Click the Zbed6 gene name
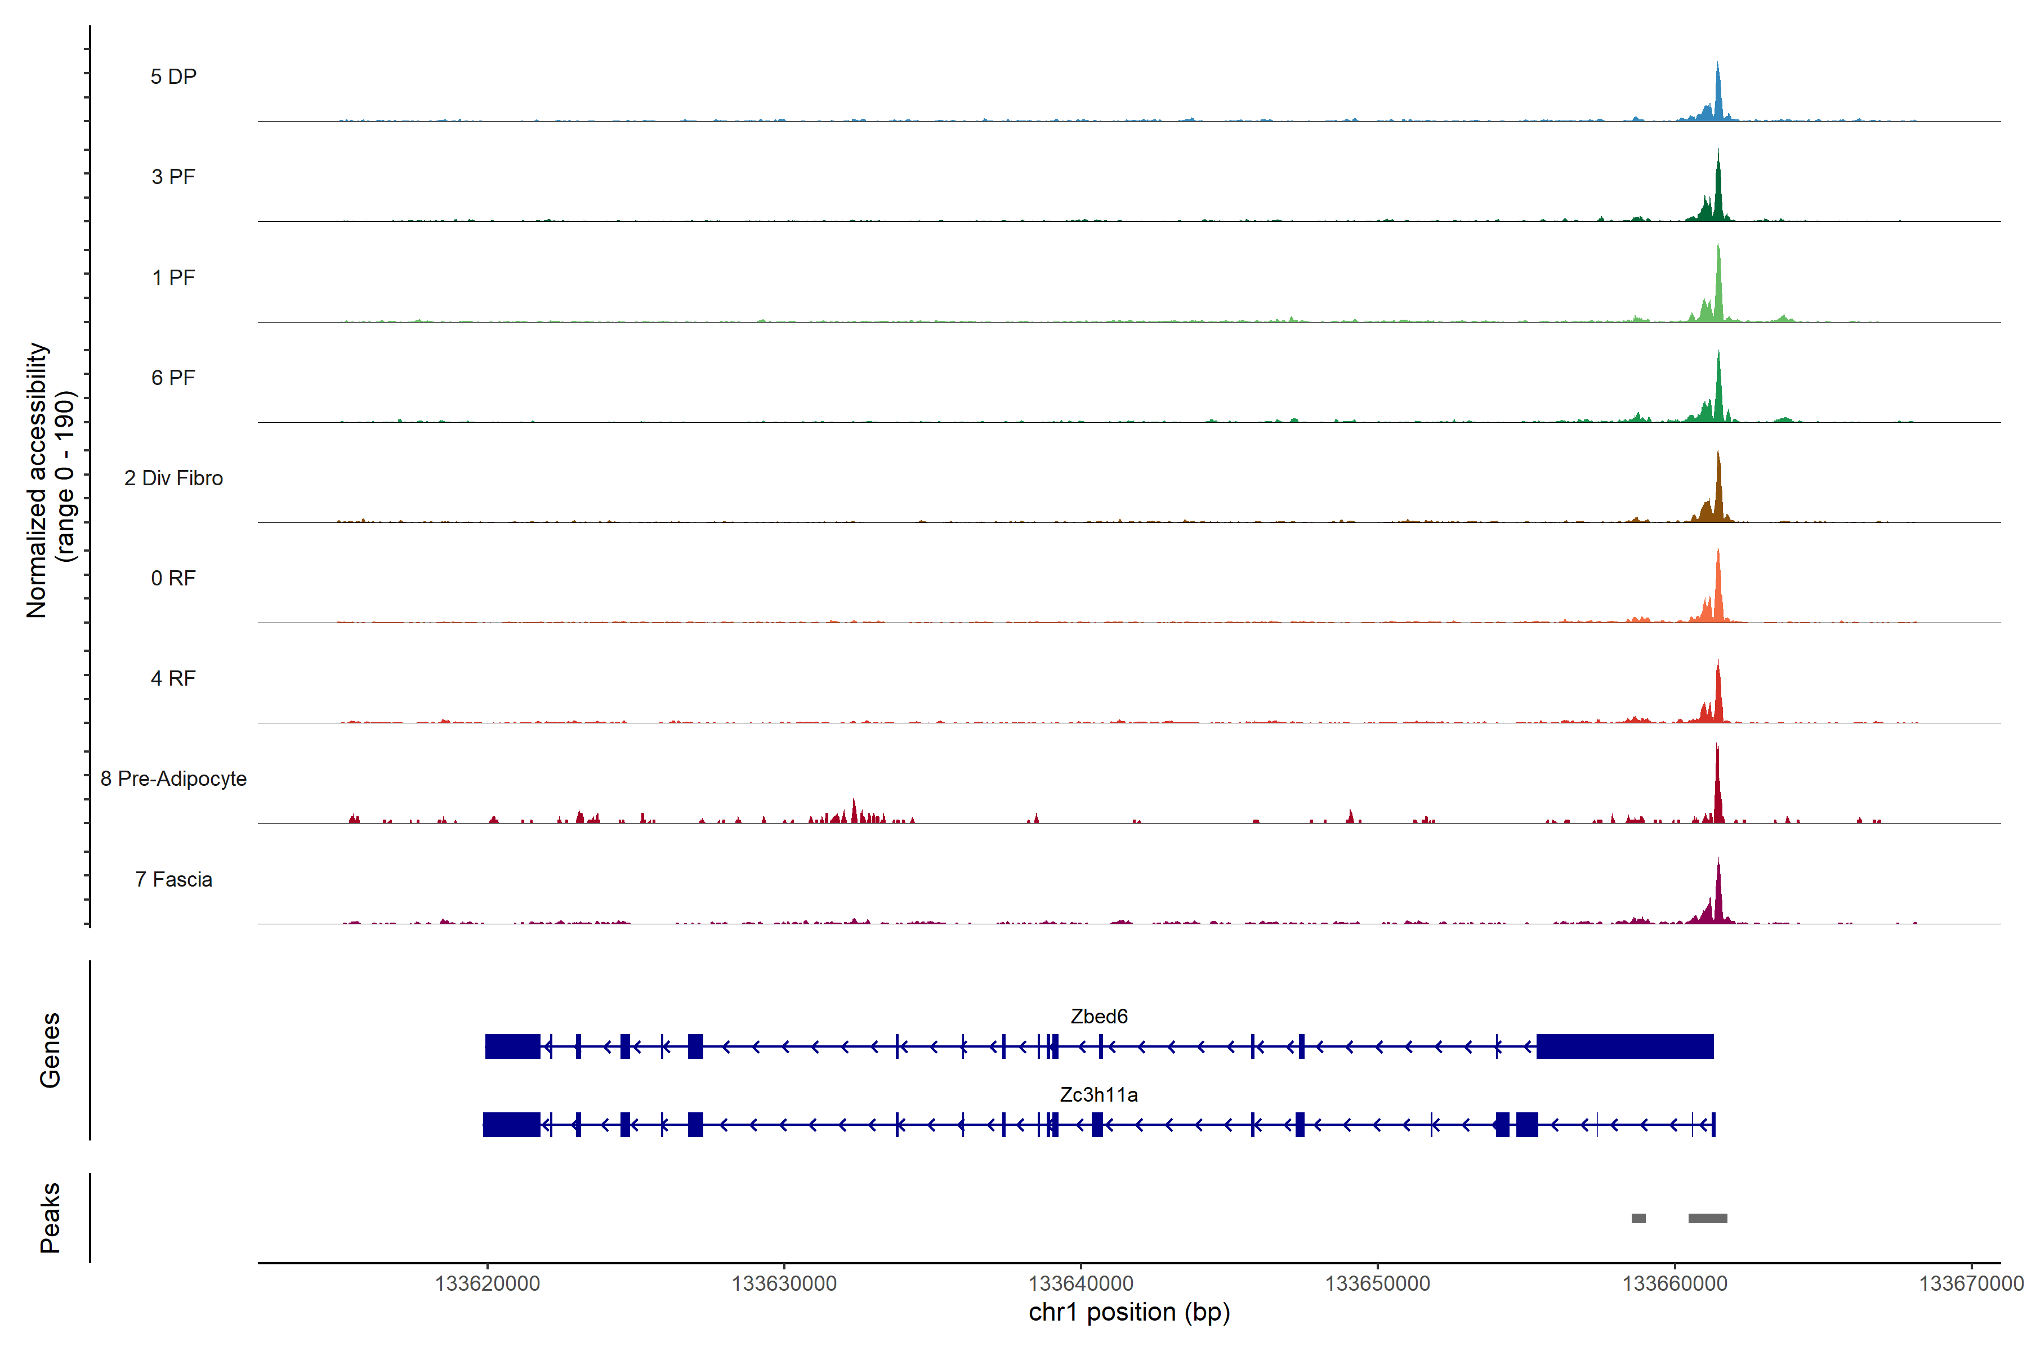This screenshot has height=1351, width=2027. (x=1099, y=1017)
